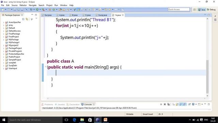Minimize the Console view

[x=205, y=104]
